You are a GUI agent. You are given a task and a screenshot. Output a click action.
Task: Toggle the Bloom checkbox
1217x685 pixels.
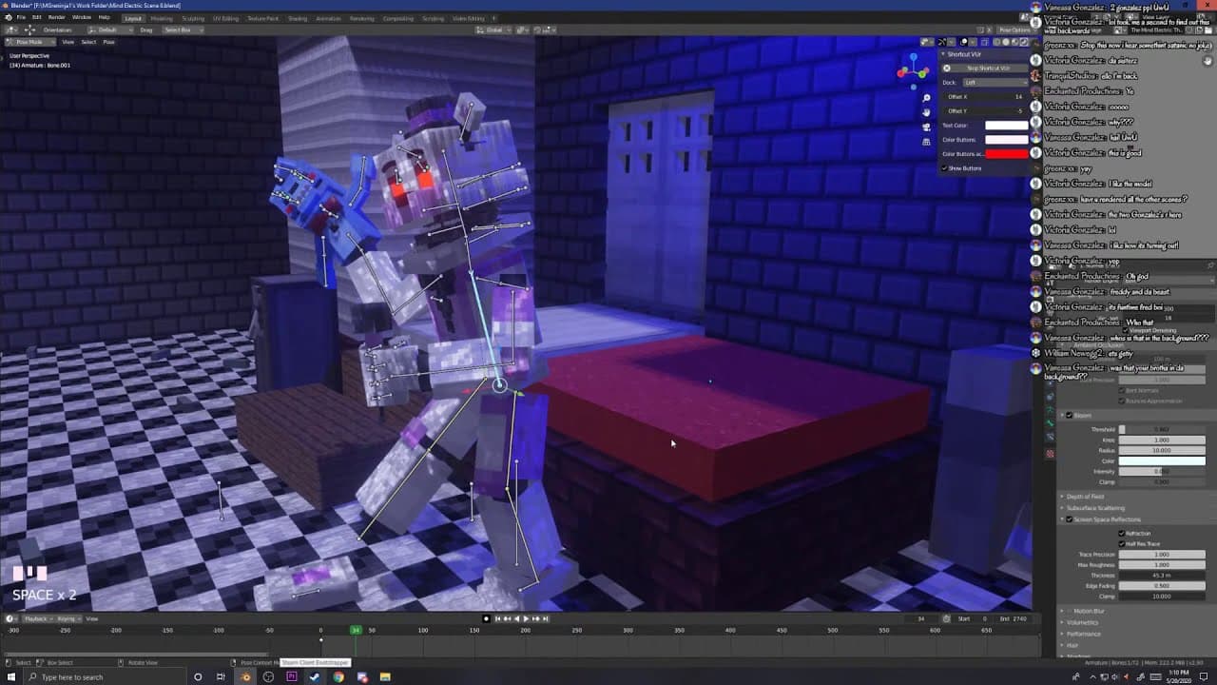(x=1070, y=415)
